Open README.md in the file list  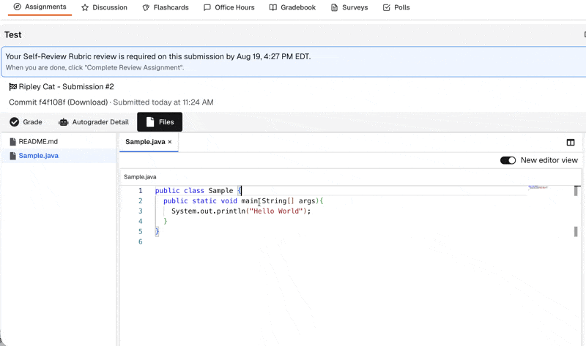tap(59, 141)
